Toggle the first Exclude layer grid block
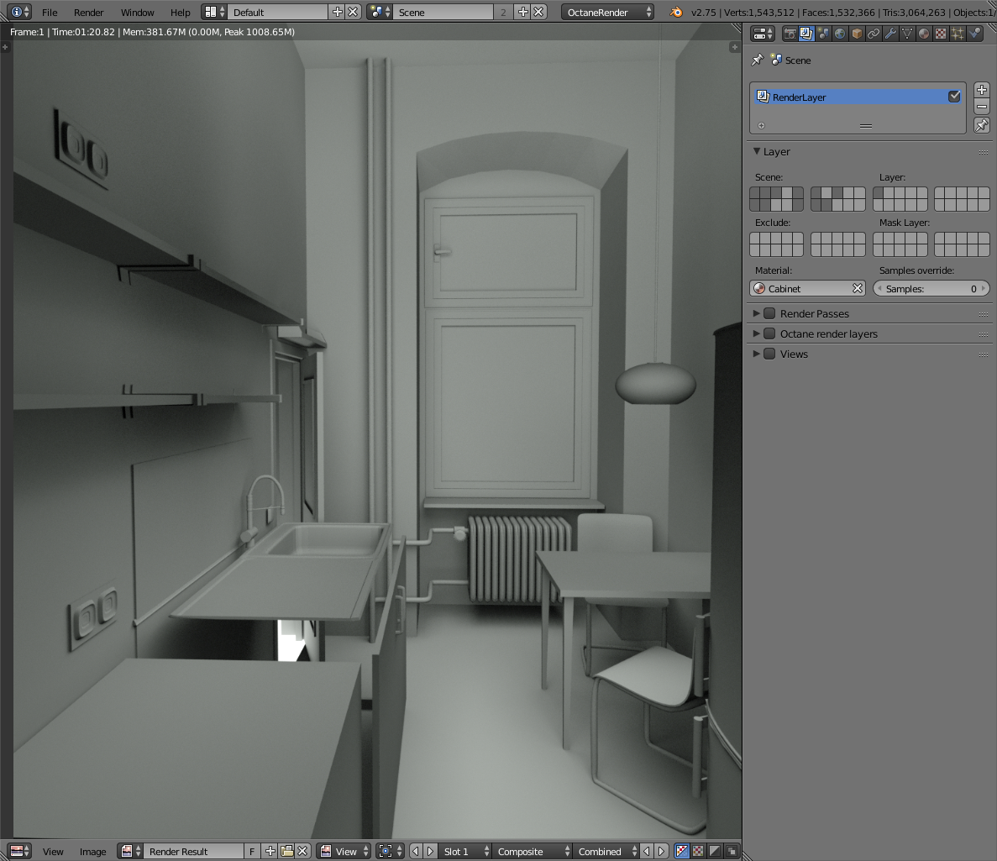The image size is (997, 861). (x=755, y=239)
